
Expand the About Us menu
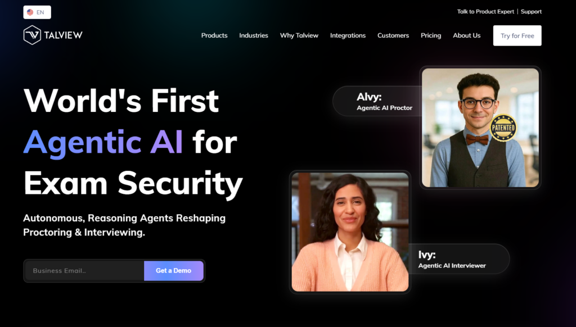(x=466, y=35)
